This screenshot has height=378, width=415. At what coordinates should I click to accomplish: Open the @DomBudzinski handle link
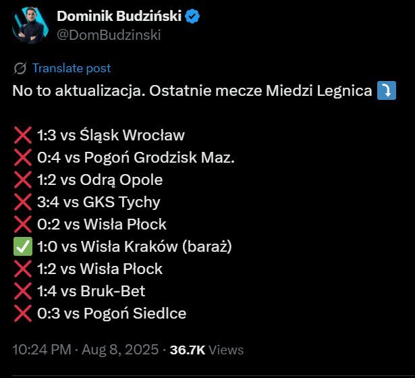point(109,35)
